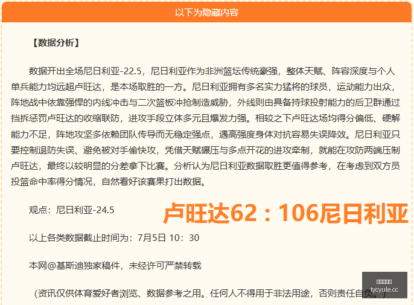Click the paragraph line starting '挡拆惩罚卢旺达的收缩联防'

coord(205,118)
